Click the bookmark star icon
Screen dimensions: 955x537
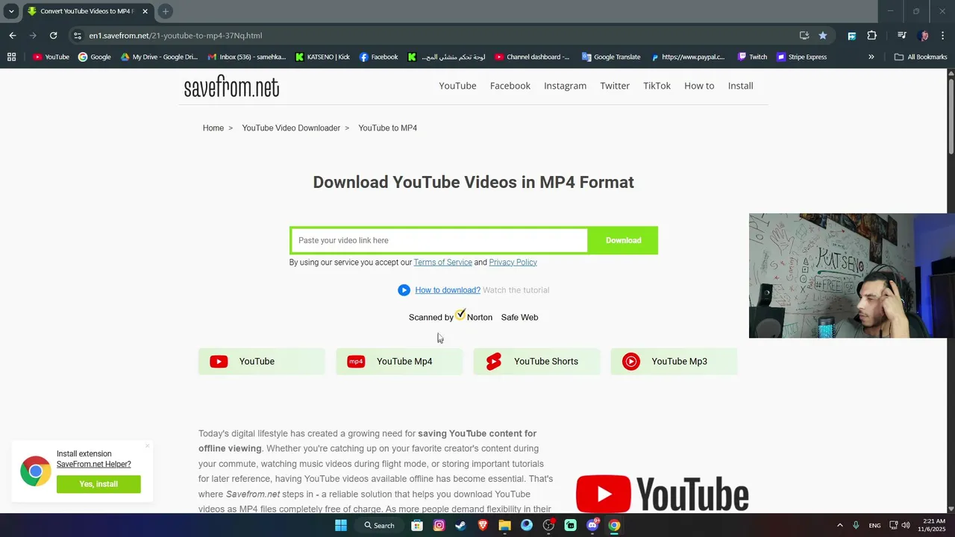[823, 35]
